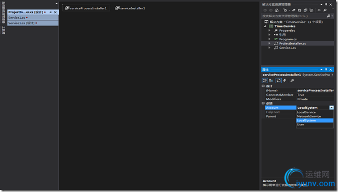Switch to the Service1.cs [设计] tab
This screenshot has width=338, height=192.
coord(33,23)
